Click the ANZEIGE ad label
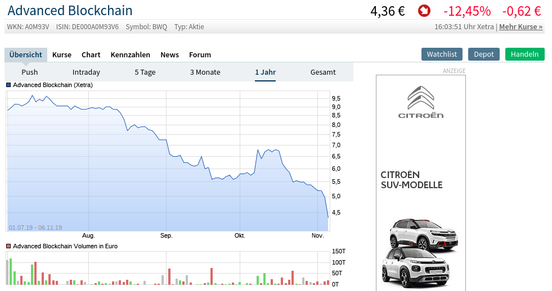This screenshot has height=291, width=552. (x=454, y=71)
